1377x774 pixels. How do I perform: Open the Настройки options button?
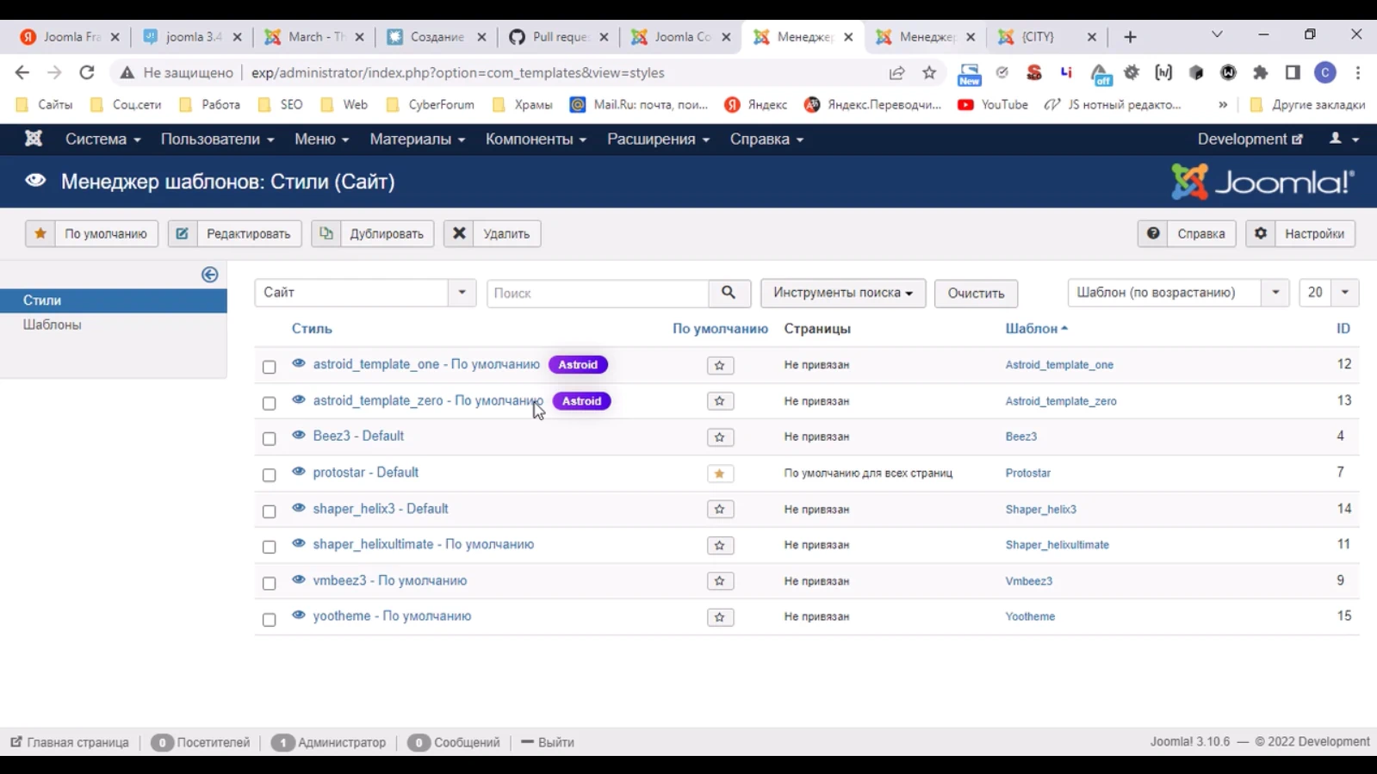pos(1300,233)
